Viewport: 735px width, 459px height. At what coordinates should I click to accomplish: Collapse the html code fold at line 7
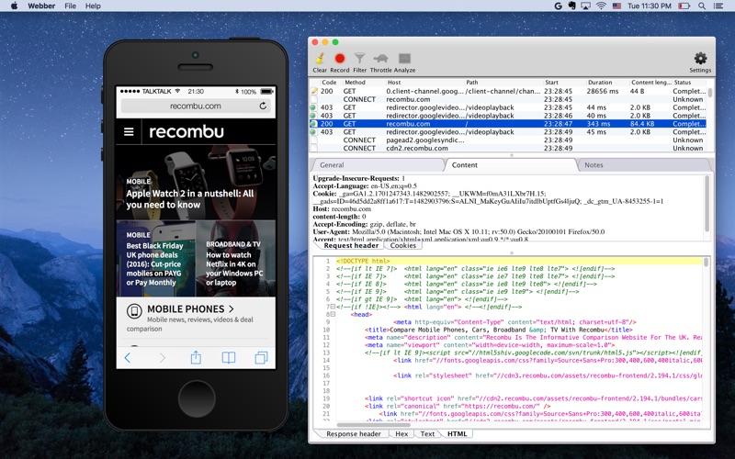(333, 307)
